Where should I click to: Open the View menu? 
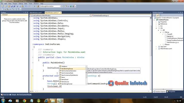pyautogui.click(x=10, y=4)
